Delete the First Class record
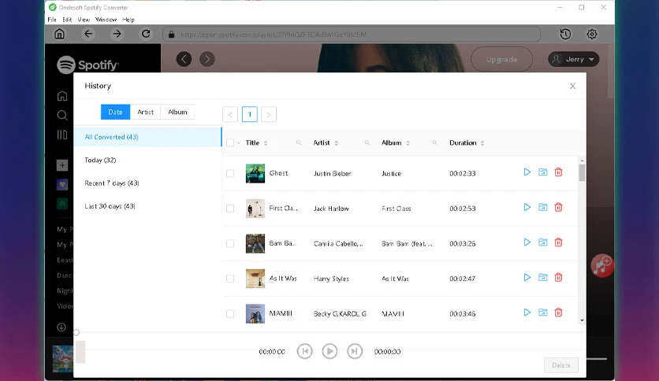 pos(558,207)
